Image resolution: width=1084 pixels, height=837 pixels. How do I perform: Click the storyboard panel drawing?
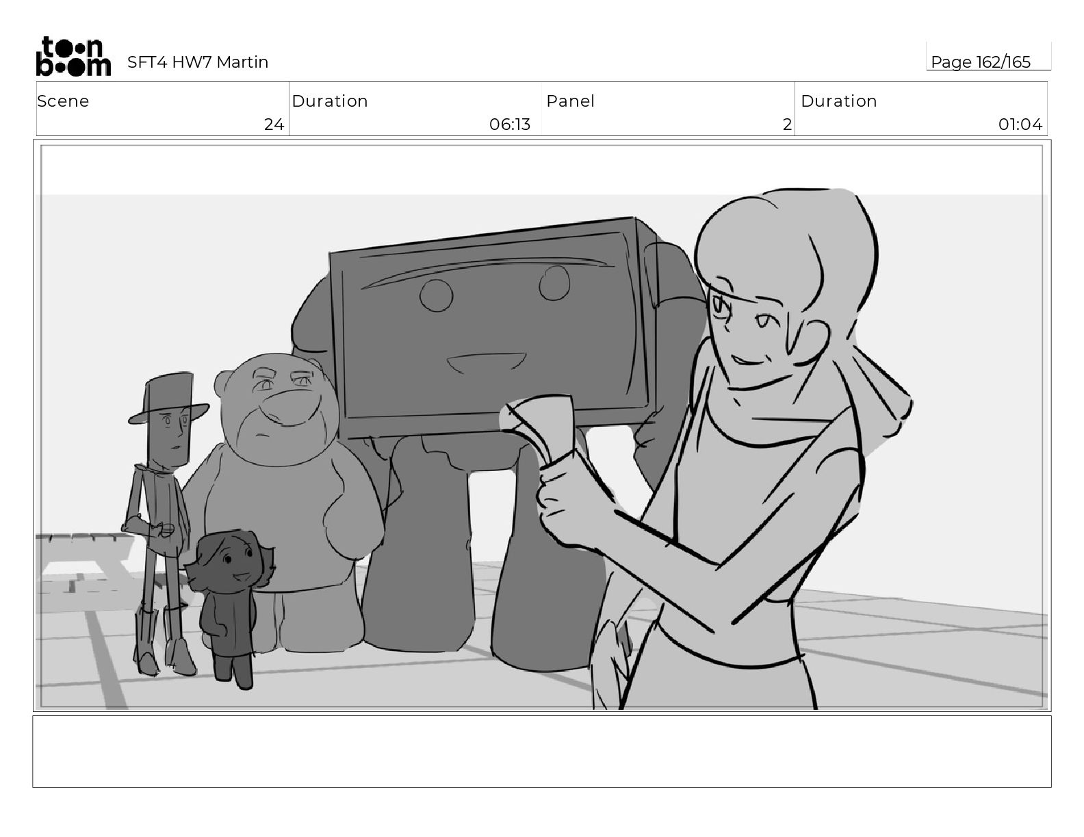tap(542, 425)
